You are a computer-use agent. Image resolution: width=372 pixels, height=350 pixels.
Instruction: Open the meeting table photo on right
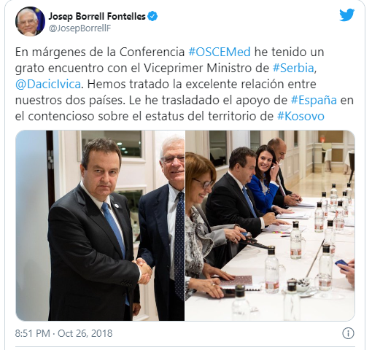pyautogui.click(x=270, y=225)
